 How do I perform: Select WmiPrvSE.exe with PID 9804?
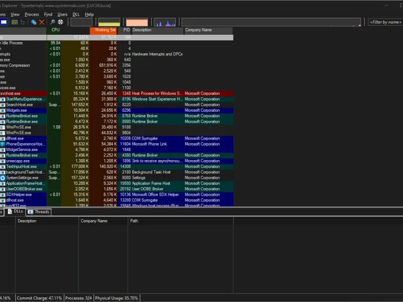pyautogui.click(x=116, y=133)
